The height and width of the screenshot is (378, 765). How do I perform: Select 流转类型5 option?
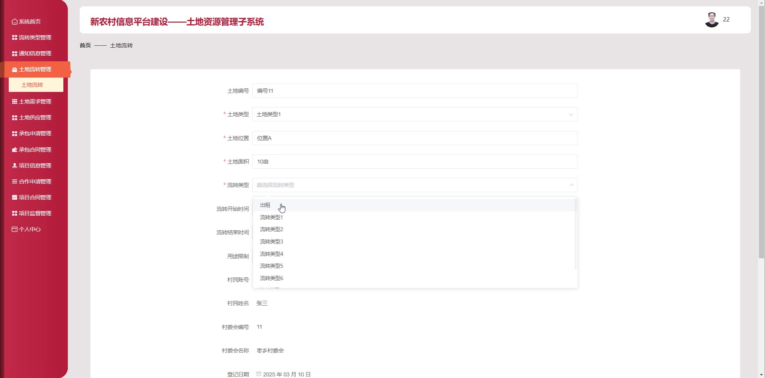[414, 266]
